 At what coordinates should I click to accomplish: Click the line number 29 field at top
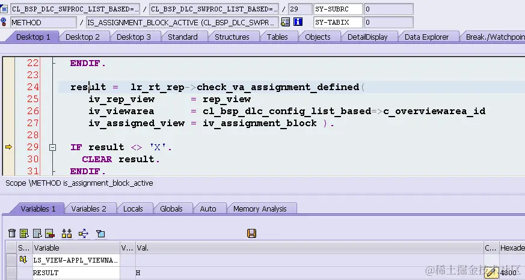299,9
